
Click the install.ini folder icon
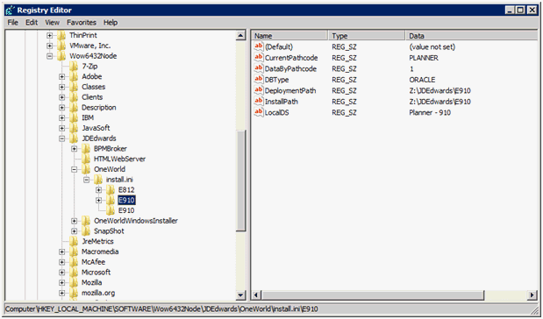[98, 180]
